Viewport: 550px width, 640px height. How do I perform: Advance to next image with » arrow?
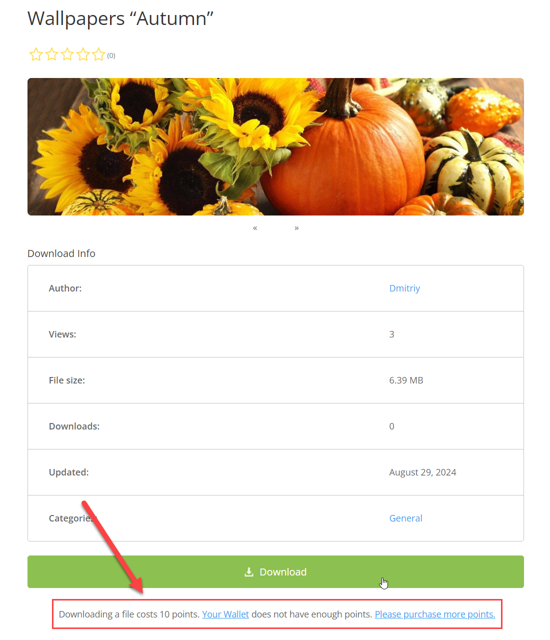pos(296,228)
